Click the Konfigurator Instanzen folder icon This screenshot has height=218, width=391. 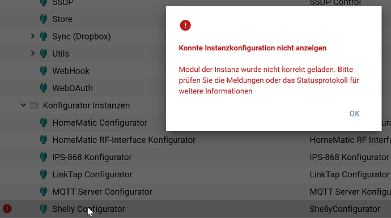coord(34,105)
